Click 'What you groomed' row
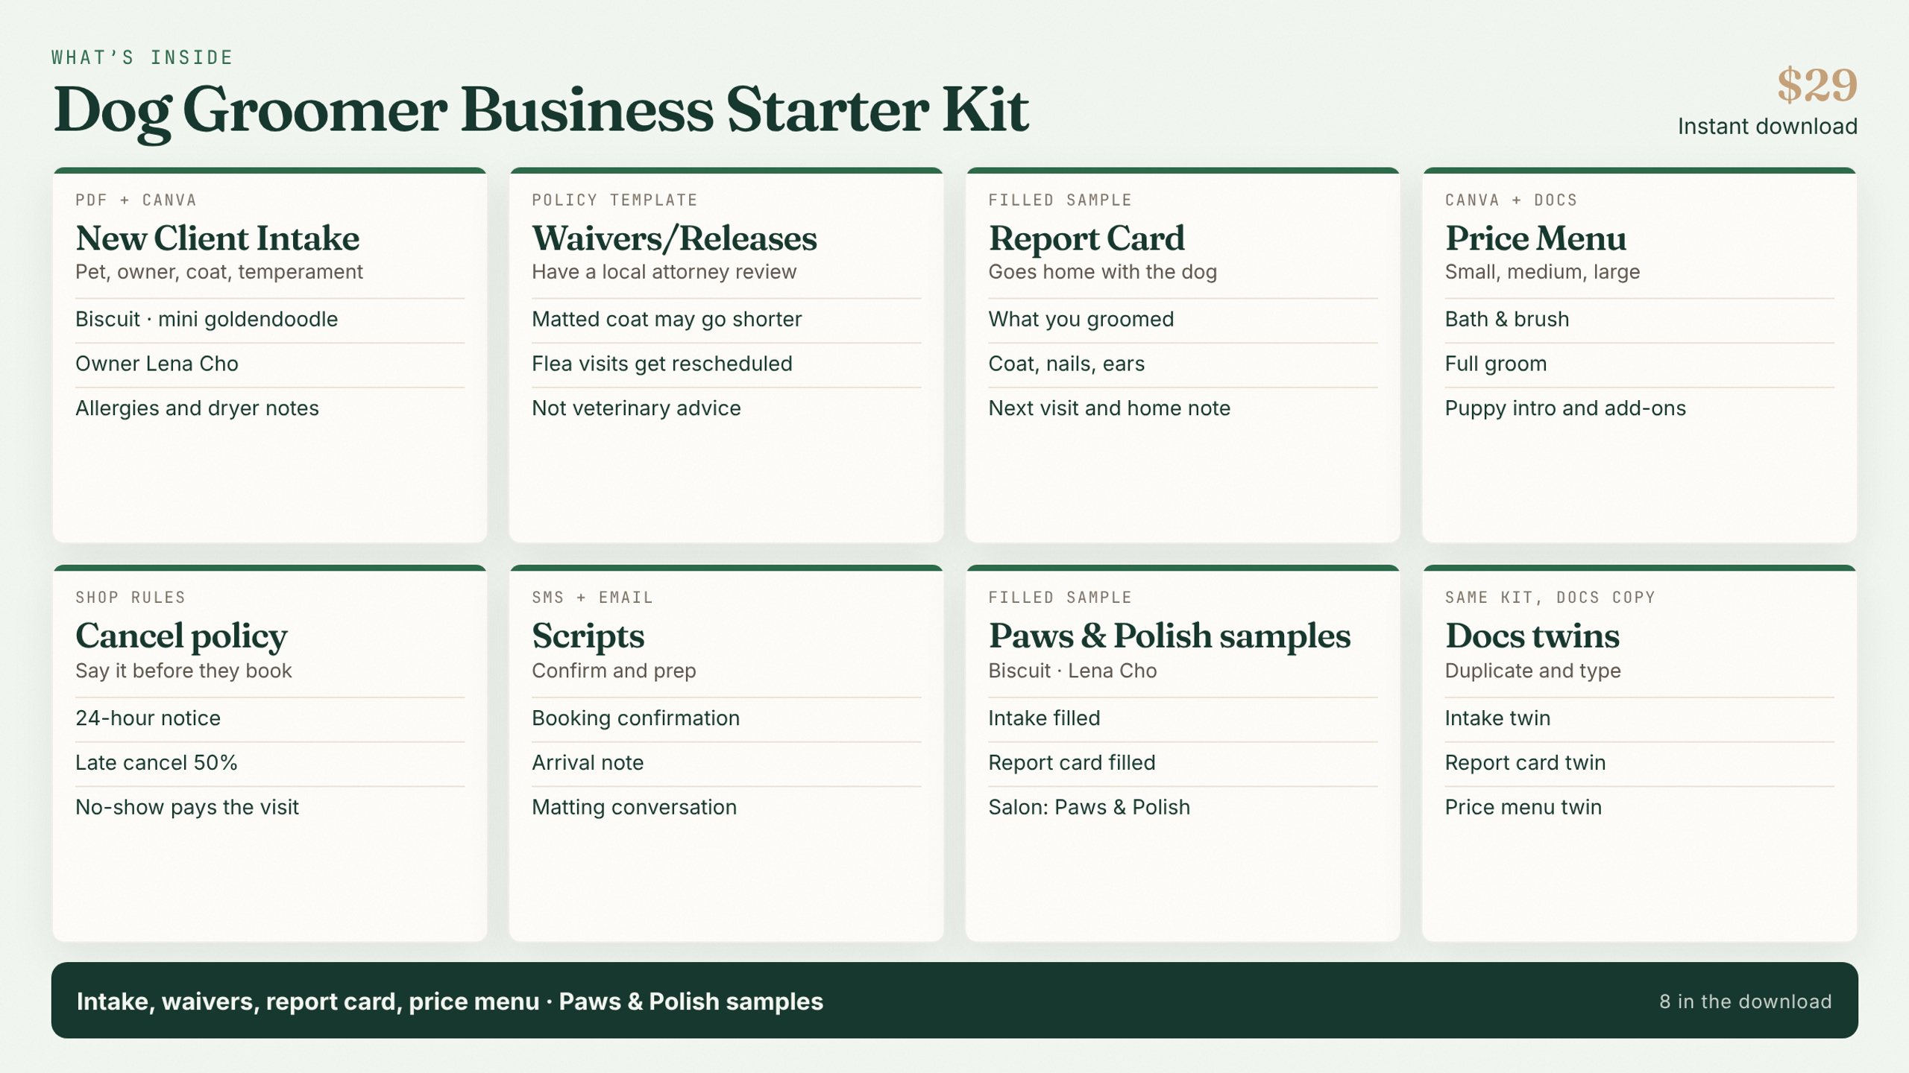Viewport: 1909px width, 1073px height. tap(1183, 320)
